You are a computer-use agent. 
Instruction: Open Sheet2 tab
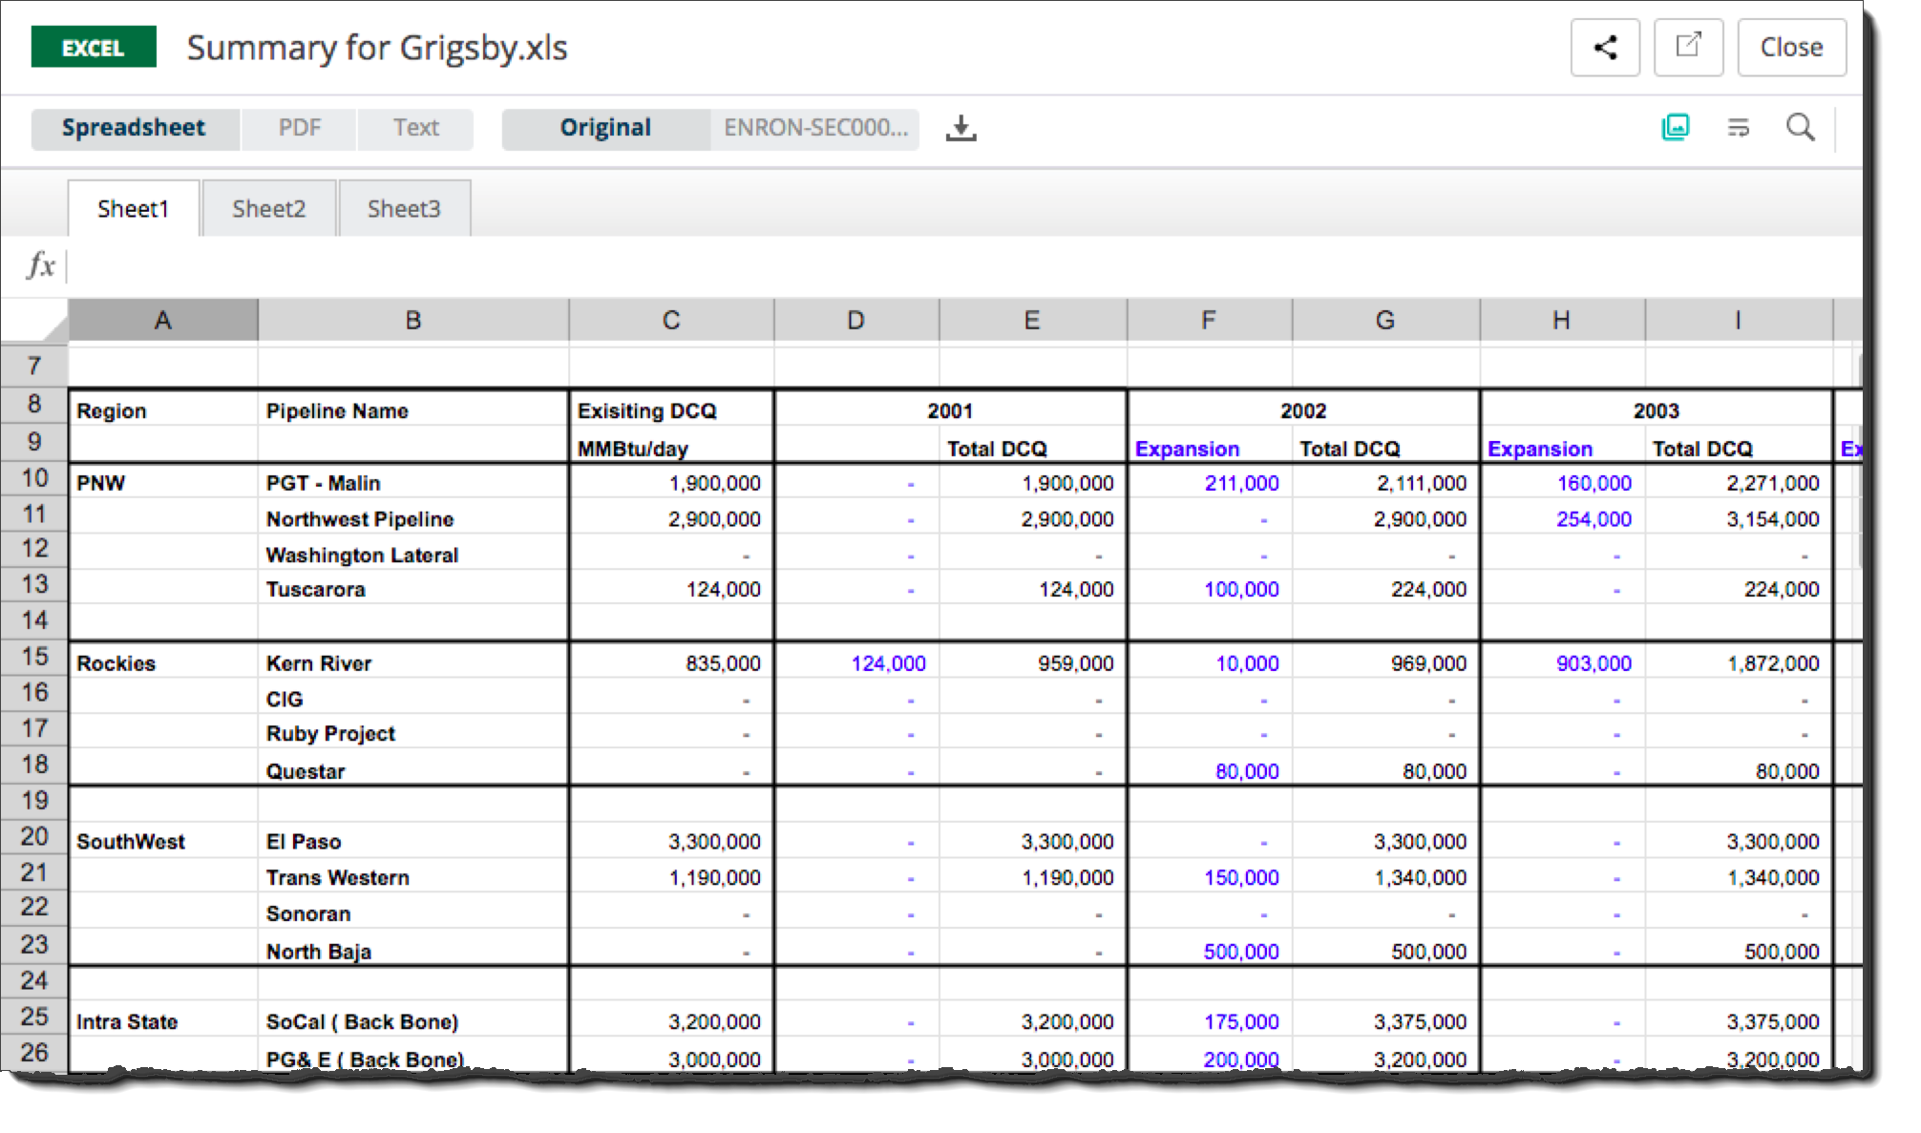[x=268, y=208]
